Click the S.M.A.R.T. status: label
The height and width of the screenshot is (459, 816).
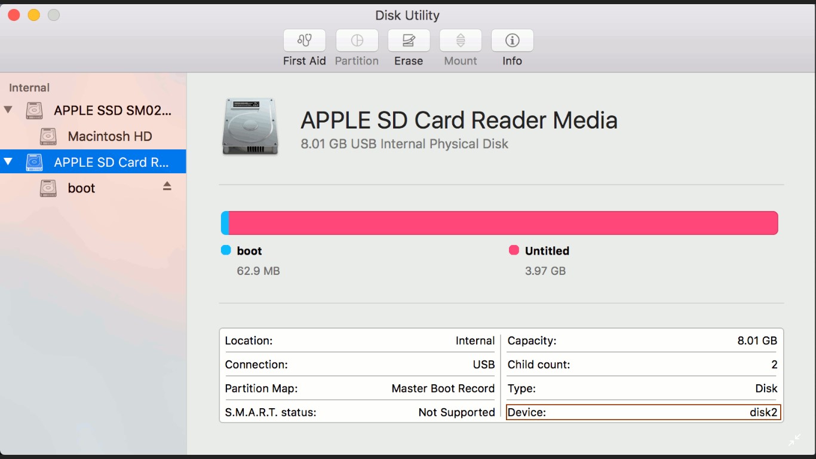click(271, 412)
